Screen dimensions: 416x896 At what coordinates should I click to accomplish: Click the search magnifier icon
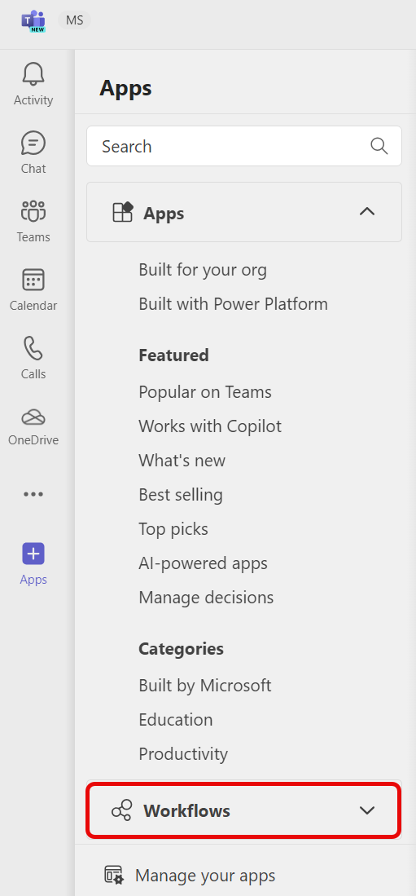coord(379,146)
